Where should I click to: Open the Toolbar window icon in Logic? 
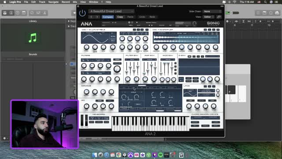pos(24,13)
